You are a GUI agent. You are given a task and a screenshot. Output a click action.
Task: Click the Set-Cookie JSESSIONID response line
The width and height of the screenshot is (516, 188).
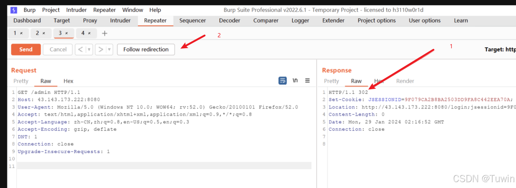(420, 99)
